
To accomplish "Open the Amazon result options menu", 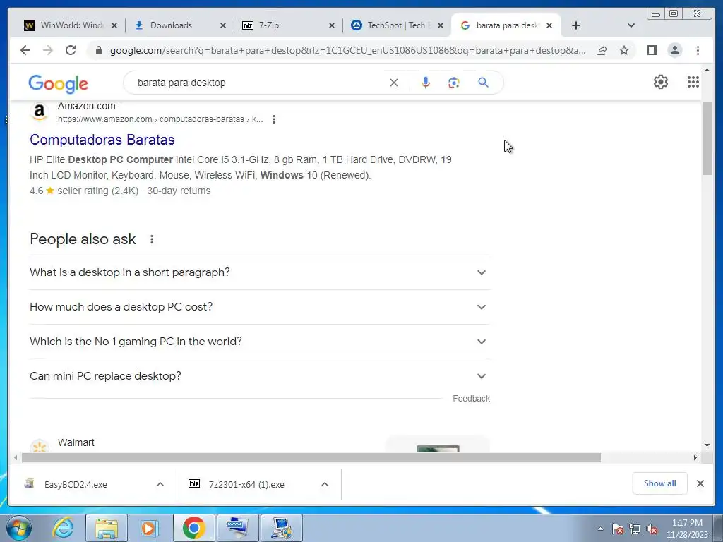I will click(x=274, y=119).
